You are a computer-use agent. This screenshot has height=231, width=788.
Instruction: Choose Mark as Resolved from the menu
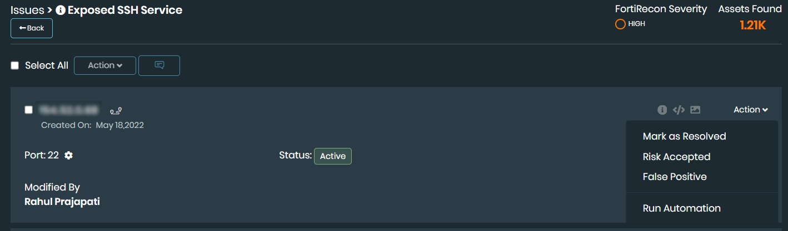684,136
